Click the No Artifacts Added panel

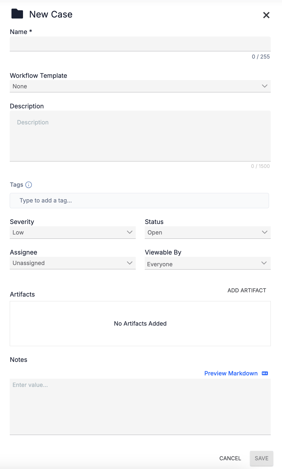coord(140,323)
